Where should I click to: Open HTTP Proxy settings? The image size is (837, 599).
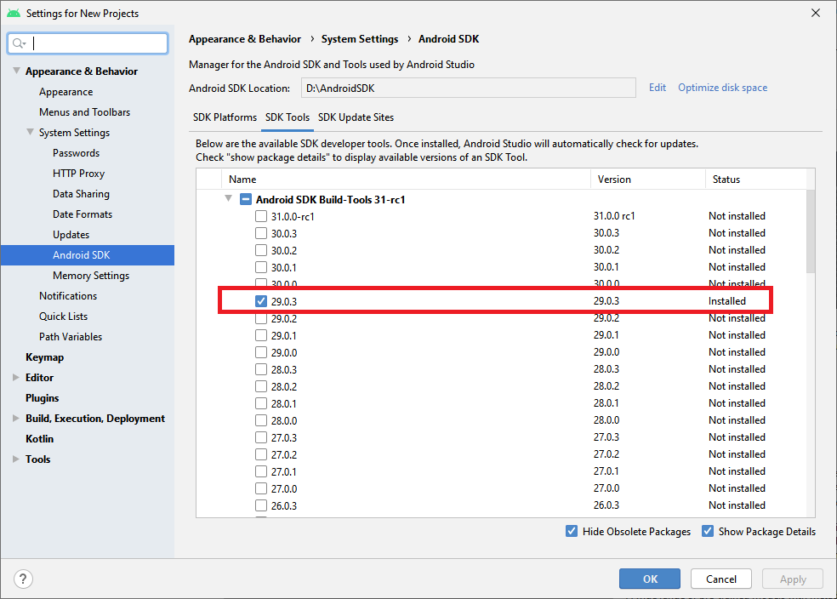(78, 174)
